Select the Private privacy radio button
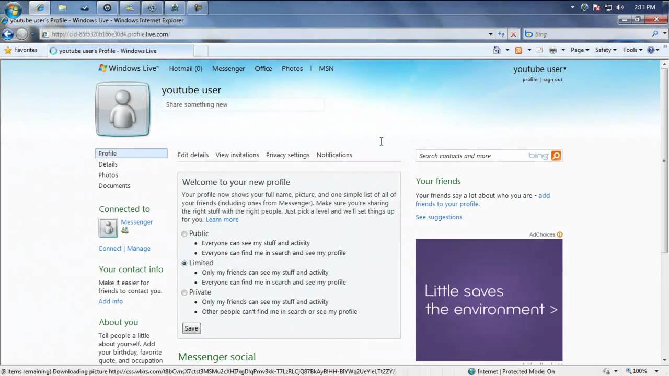This screenshot has width=669, height=376. pos(184,292)
